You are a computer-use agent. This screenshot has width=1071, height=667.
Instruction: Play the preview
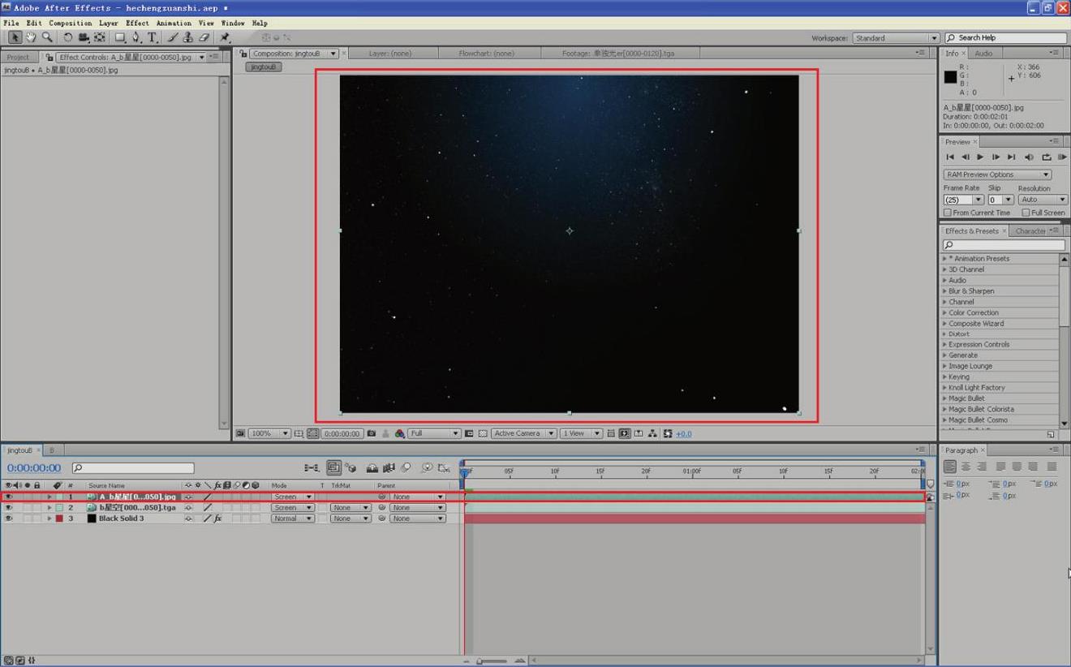(x=980, y=157)
